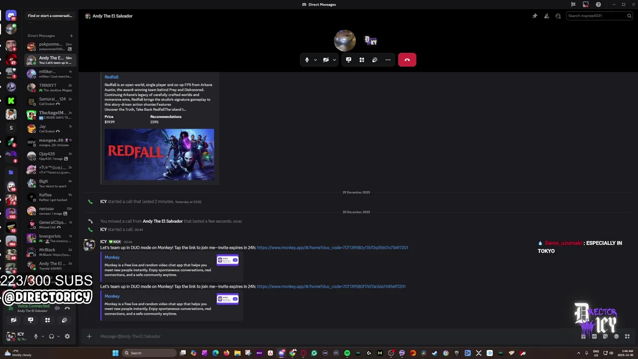The height and width of the screenshot is (359, 638).
Task: Open Help question mark icon
Action: pyautogui.click(x=598, y=4)
